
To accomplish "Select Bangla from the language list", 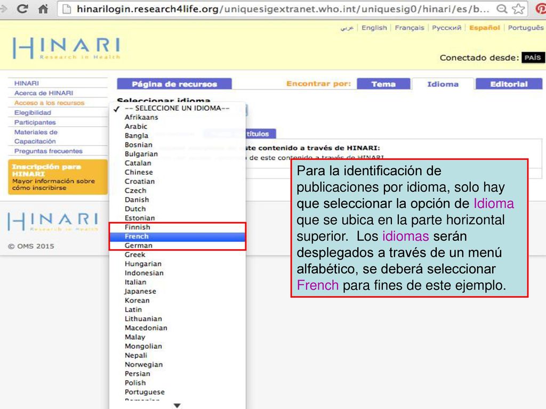I will coord(177,136).
